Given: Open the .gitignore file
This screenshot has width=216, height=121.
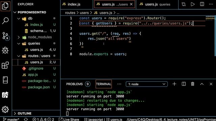Looking at the screenshot, I should (36, 69).
